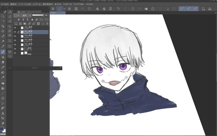Open the blending mode 通常 dropdown
This screenshot has width=217, height=136.
26,16
